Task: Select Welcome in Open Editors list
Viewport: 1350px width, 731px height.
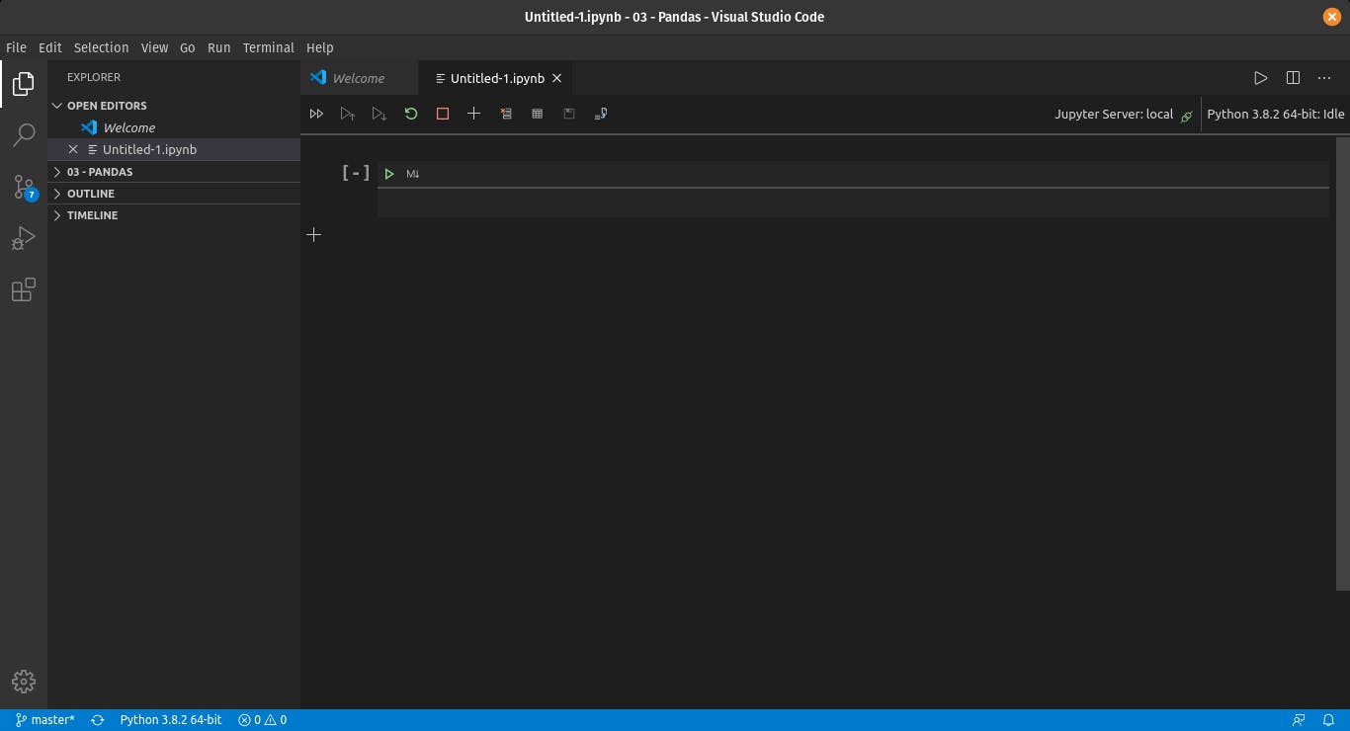Action: (x=174, y=127)
